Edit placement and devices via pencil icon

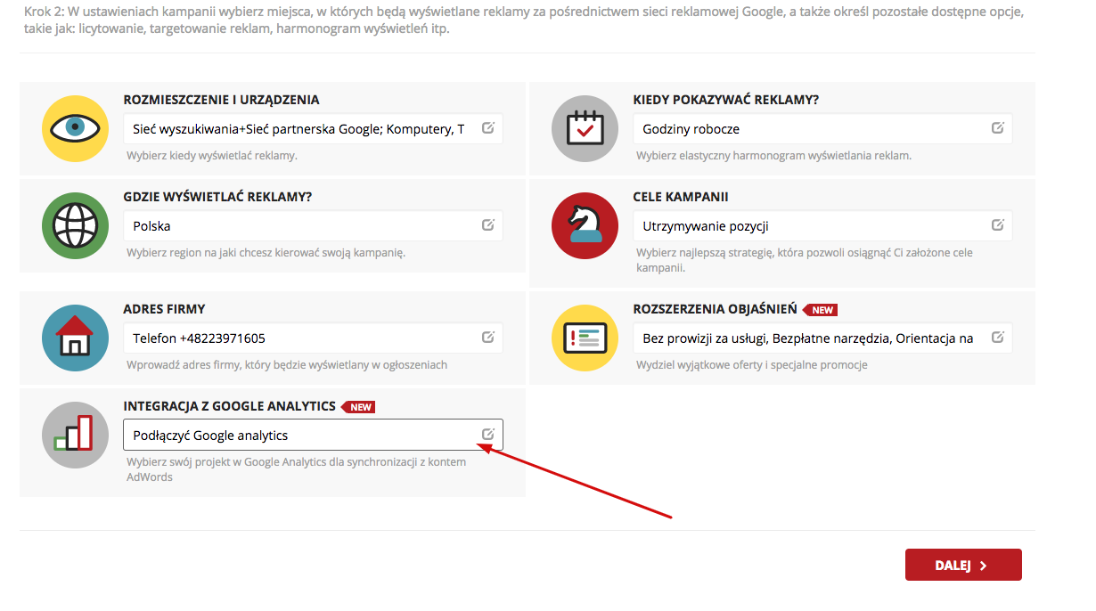tap(488, 128)
